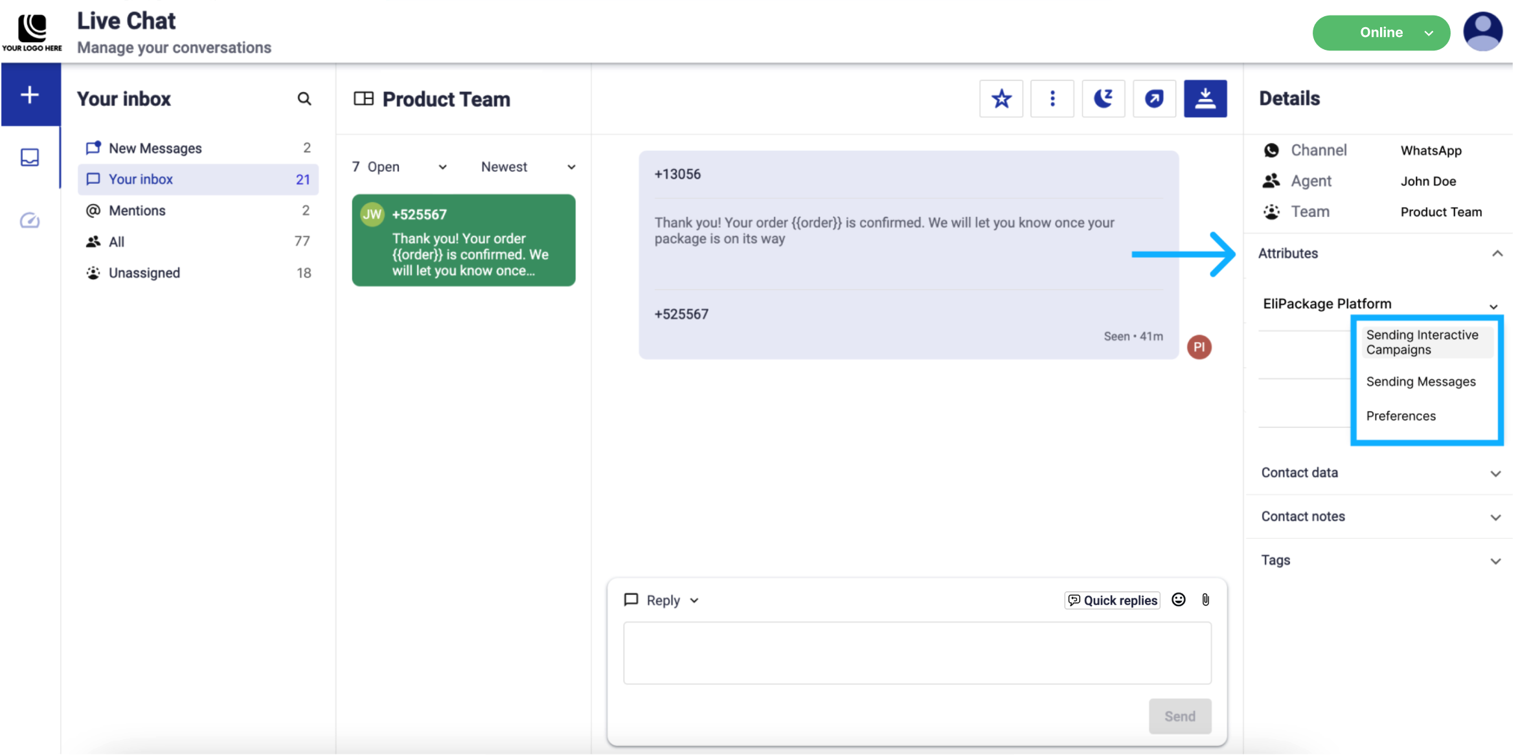Select the Unassigned inbox folder
This screenshot has height=755, width=1518.
[x=144, y=273]
